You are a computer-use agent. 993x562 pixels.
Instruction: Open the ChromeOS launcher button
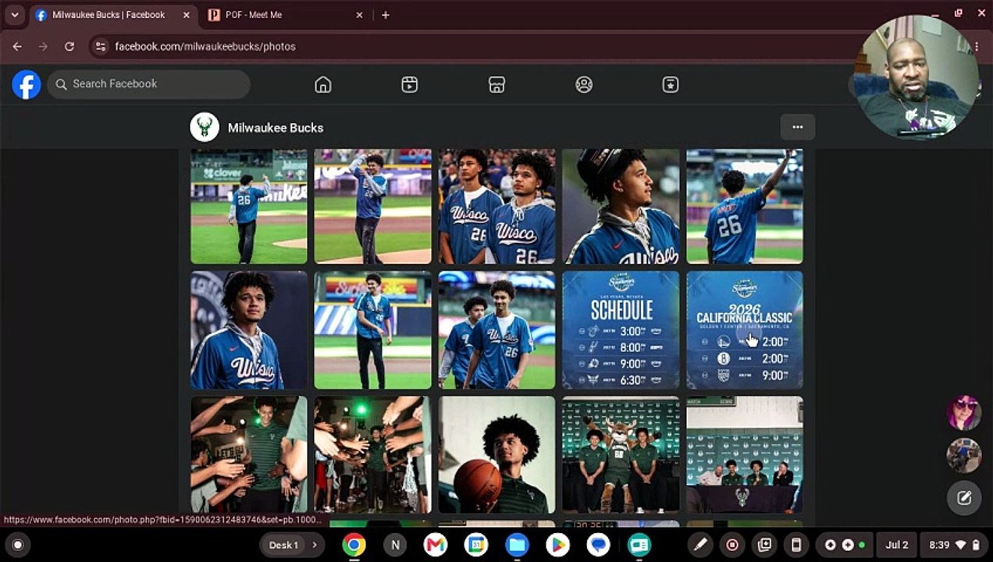tap(18, 545)
